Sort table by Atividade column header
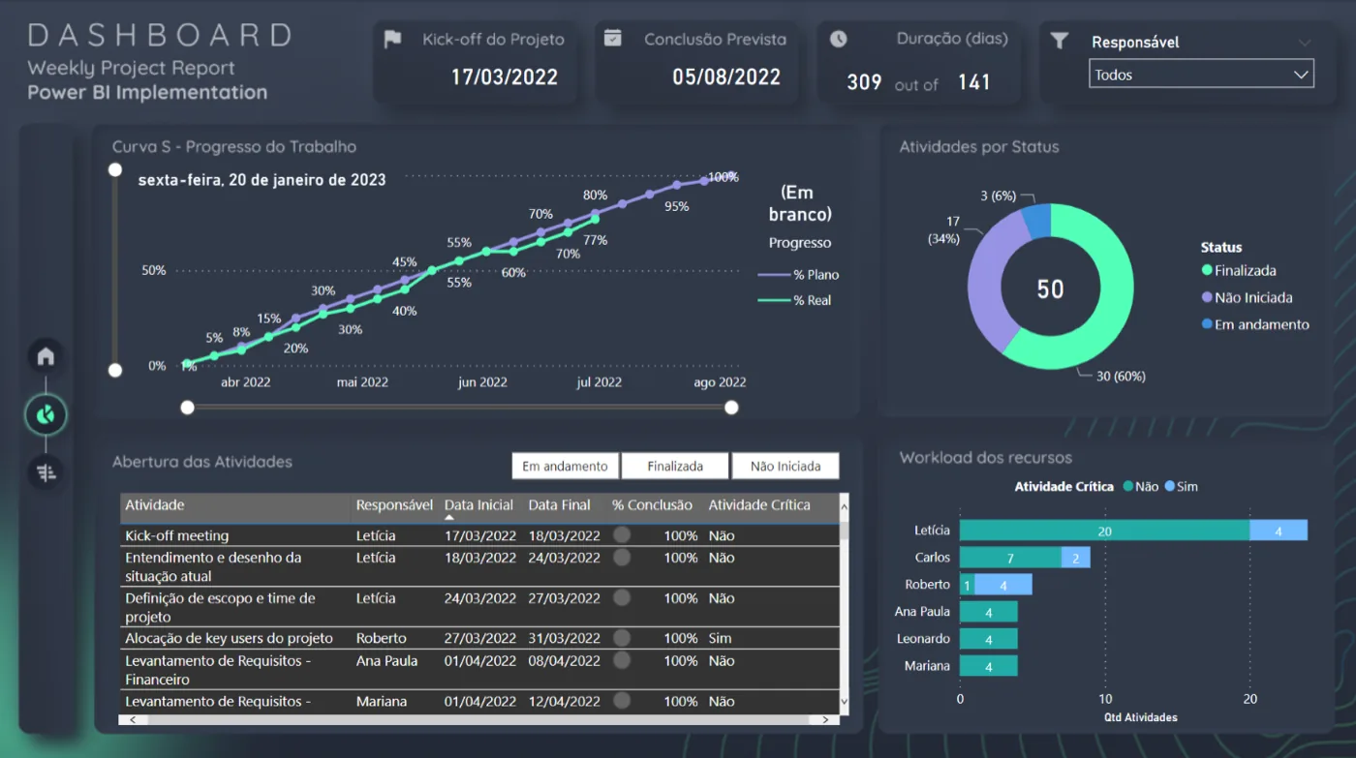Viewport: 1356px width, 758px height. [x=155, y=505]
